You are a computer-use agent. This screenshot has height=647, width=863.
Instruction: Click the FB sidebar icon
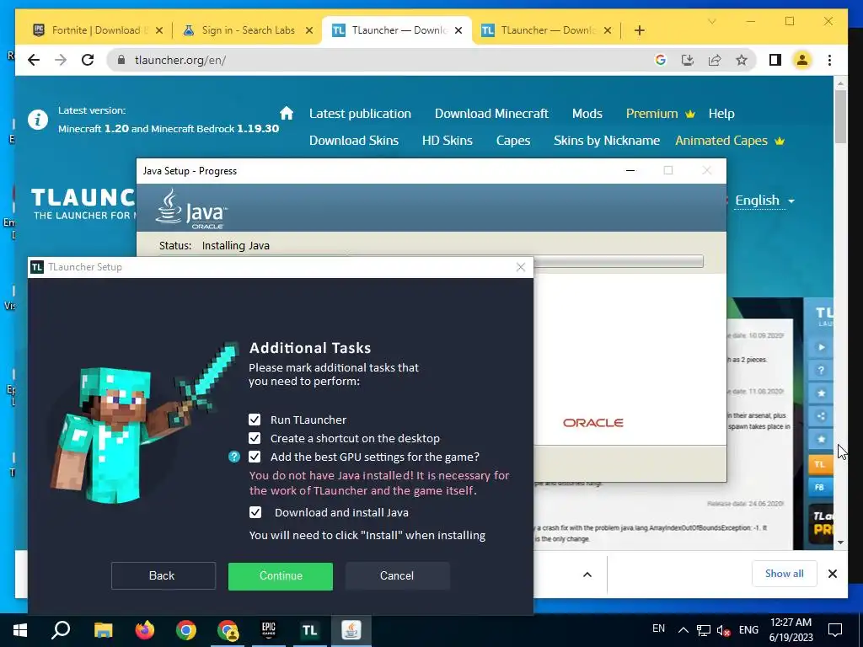pos(820,488)
